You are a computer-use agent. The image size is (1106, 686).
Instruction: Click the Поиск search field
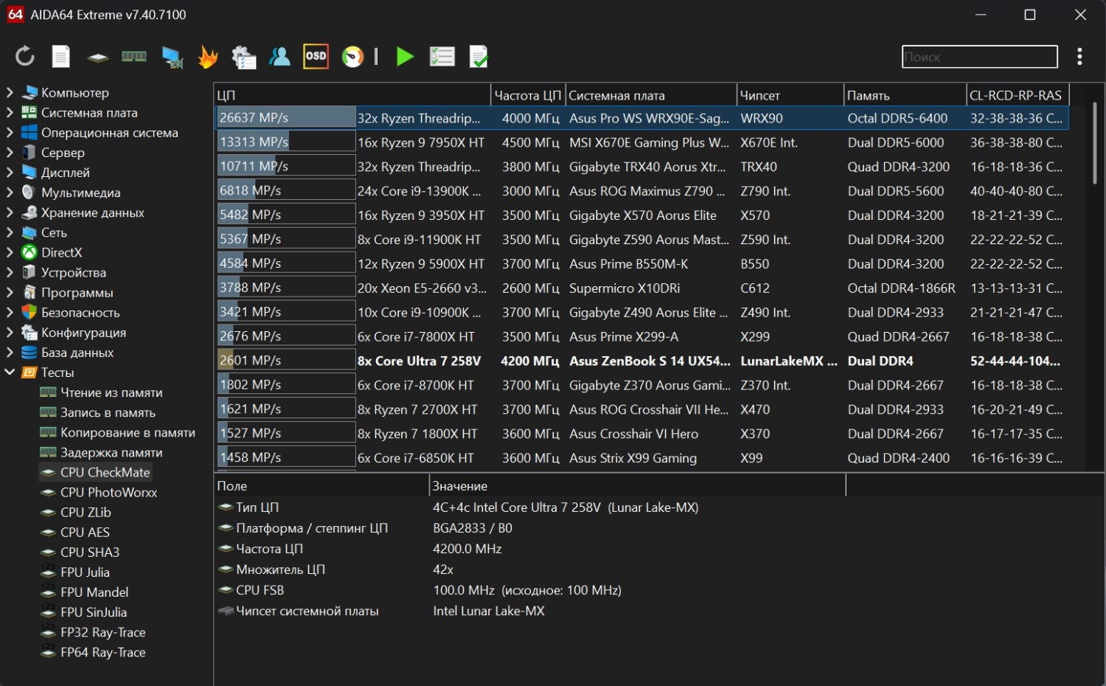pyautogui.click(x=979, y=57)
